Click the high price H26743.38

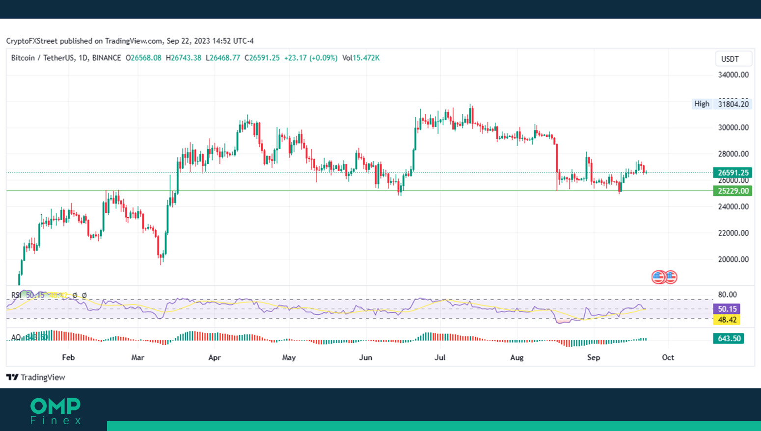pyautogui.click(x=184, y=58)
